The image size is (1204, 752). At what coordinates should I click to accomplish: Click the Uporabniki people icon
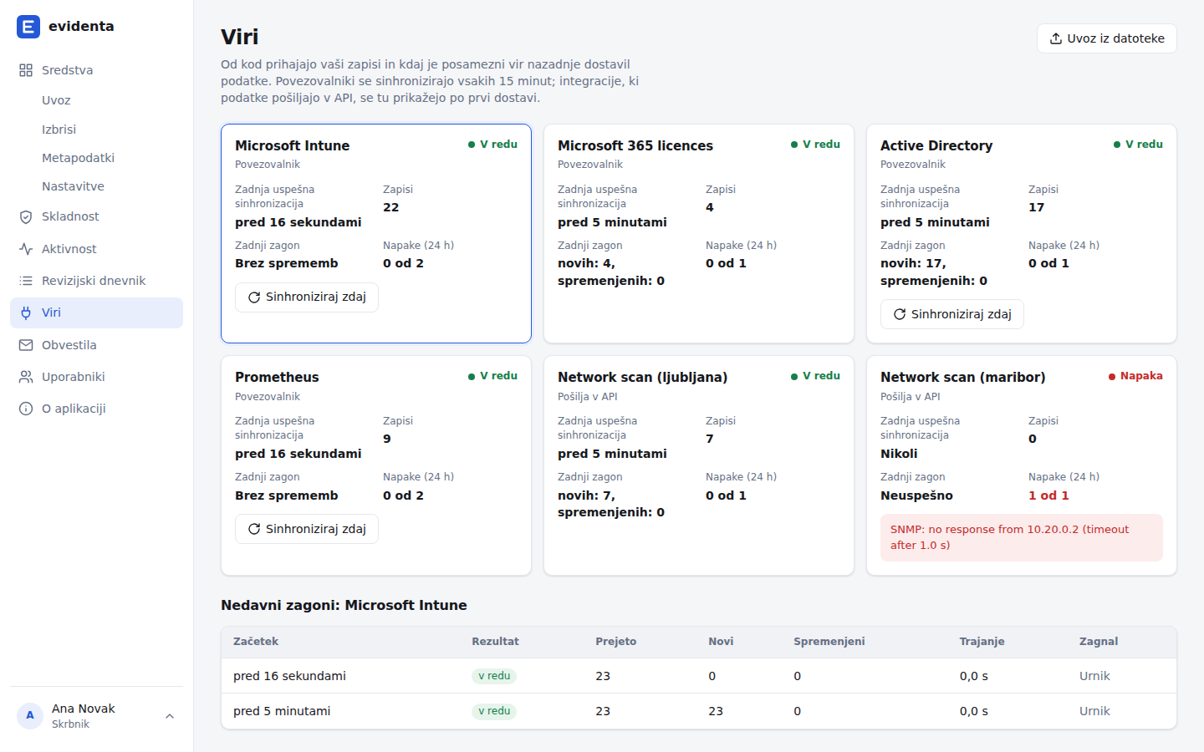pyautogui.click(x=26, y=377)
